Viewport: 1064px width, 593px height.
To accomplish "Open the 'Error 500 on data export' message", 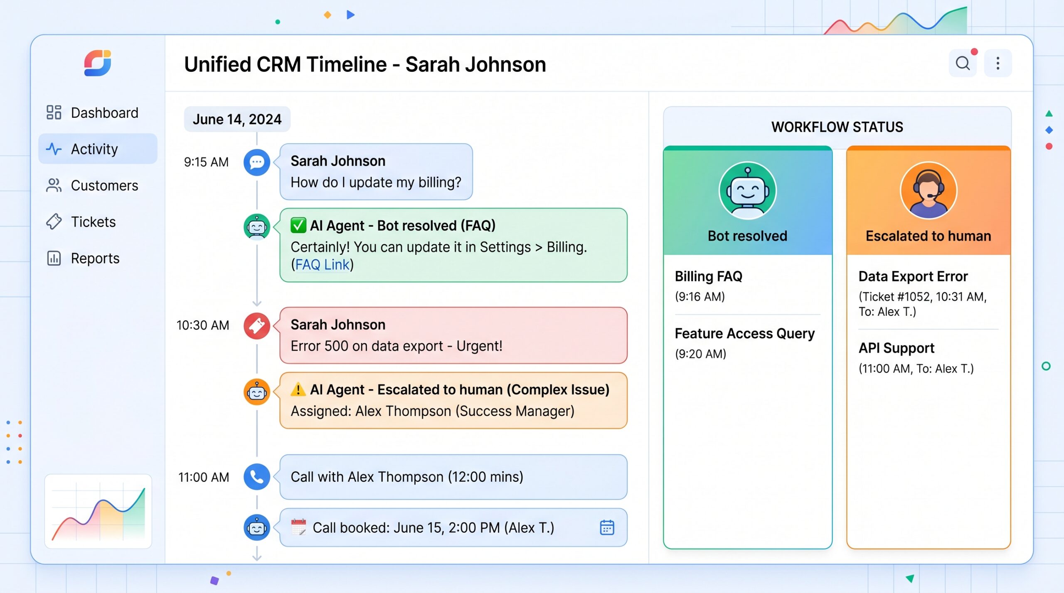I will (x=453, y=335).
